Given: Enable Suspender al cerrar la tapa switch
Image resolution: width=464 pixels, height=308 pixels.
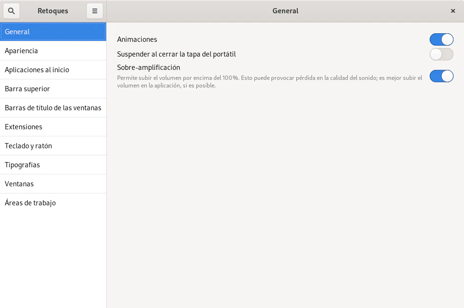Looking at the screenshot, I should pyautogui.click(x=441, y=54).
